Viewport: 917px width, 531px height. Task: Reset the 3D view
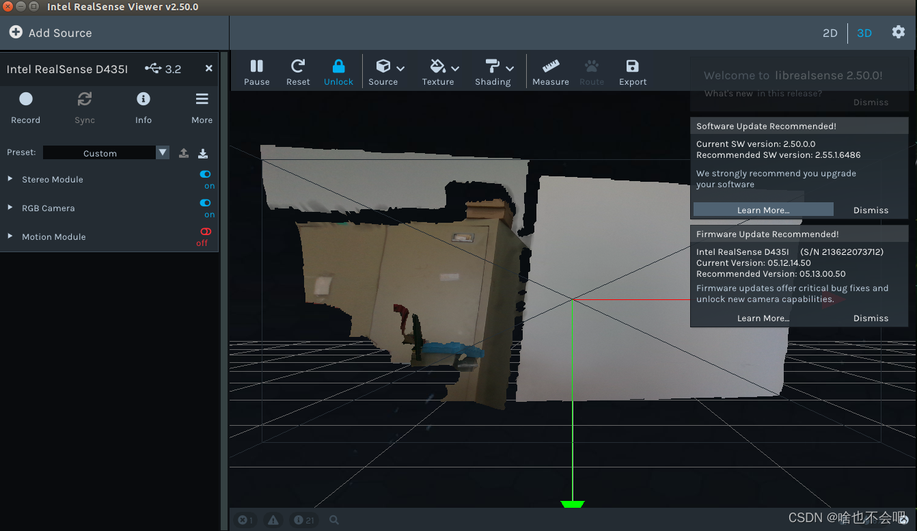[x=298, y=72]
